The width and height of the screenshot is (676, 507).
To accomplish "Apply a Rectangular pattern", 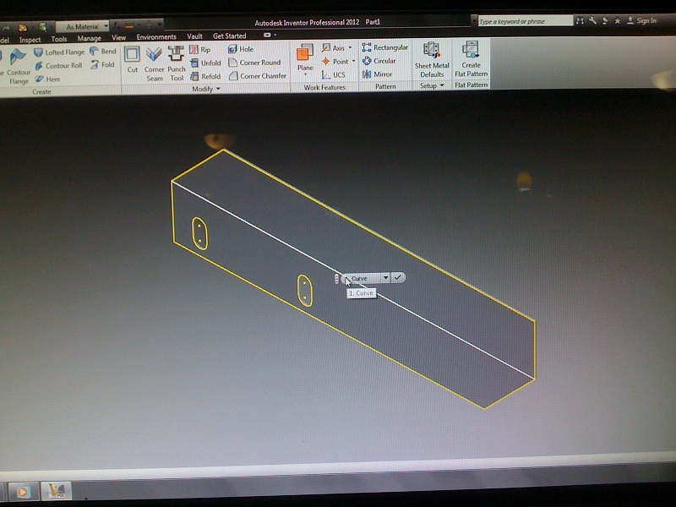I will (385, 47).
